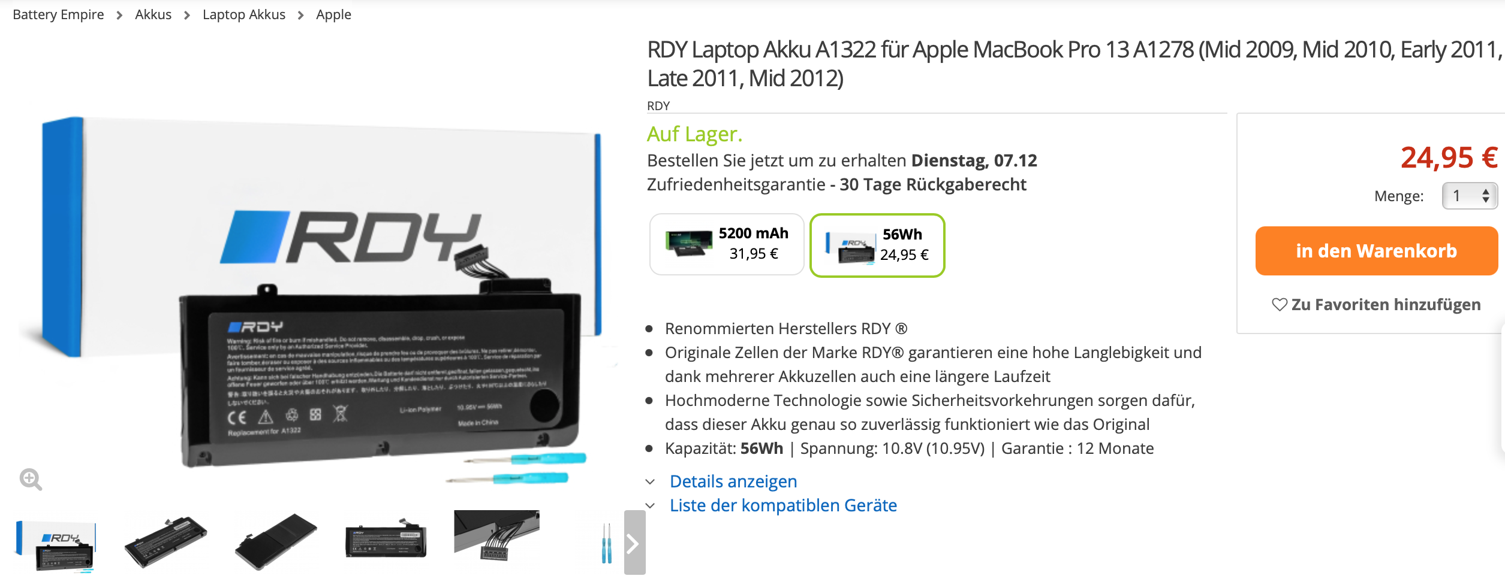The height and width of the screenshot is (582, 1505).
Task: Add item with in den Warenkorb button
Action: 1376,251
